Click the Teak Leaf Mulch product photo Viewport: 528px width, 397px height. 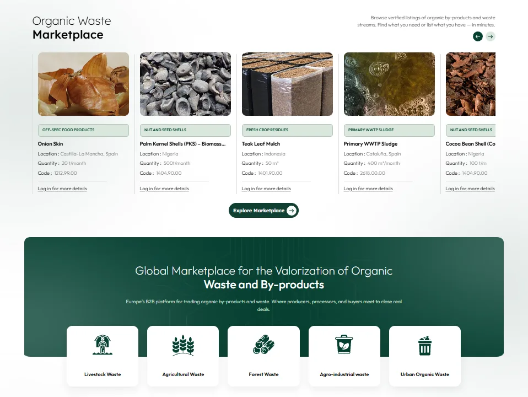[287, 84]
